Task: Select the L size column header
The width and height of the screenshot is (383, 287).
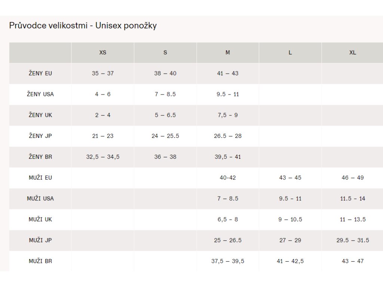Action: 290,52
